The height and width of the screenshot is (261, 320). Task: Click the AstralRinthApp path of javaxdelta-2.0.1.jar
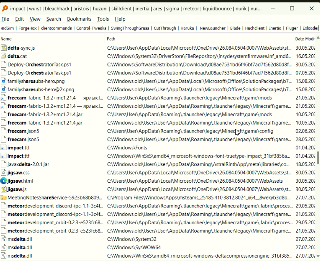point(198,164)
